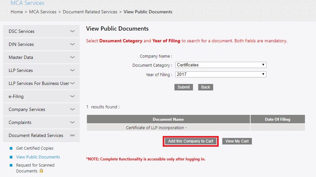Expand the LLP Services sidebar menu
The height and width of the screenshot is (177, 316).
point(41,70)
